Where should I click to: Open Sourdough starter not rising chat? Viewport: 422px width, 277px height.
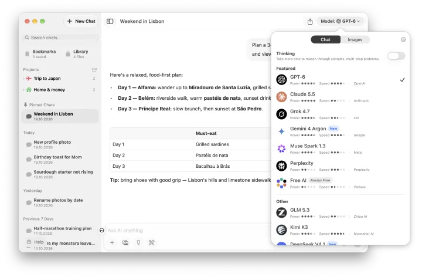(x=60, y=174)
